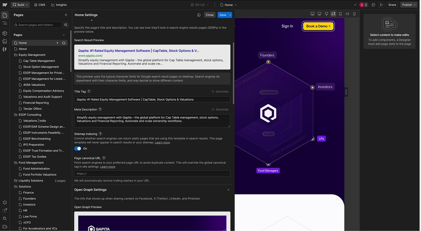421x231 pixels.
Task: Select the tablet breakpoint icon
Action: 340,14
